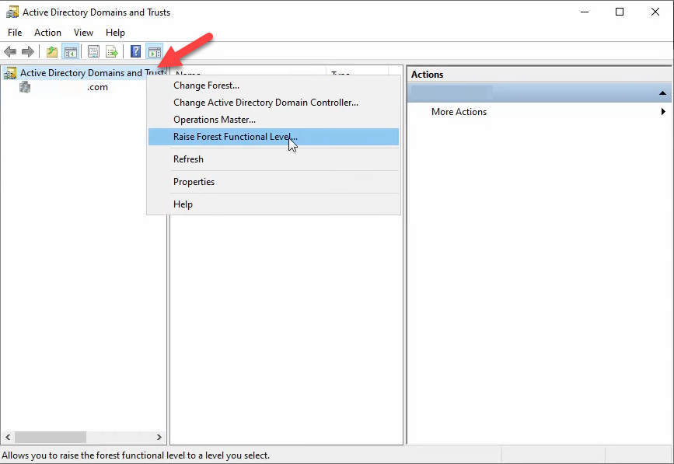674x464 pixels.
Task: Select Operations Master... context entry
Action: (x=274, y=120)
